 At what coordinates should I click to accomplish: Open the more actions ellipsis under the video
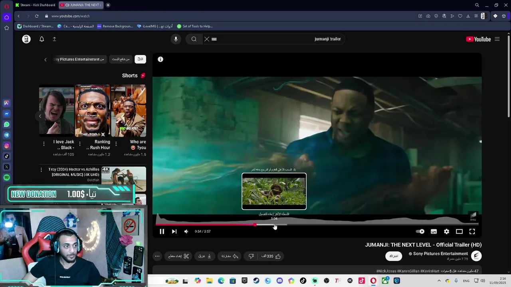point(157,256)
